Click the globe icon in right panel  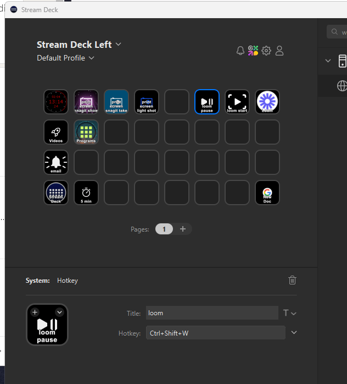coord(342,86)
